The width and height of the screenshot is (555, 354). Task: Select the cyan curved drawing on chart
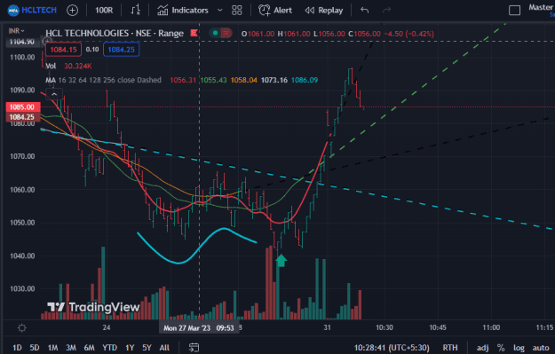tap(197, 246)
